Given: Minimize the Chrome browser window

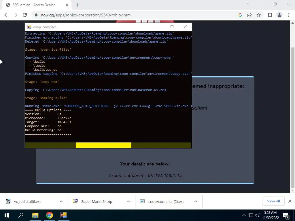Looking at the screenshot, I should click(x=262, y=4).
